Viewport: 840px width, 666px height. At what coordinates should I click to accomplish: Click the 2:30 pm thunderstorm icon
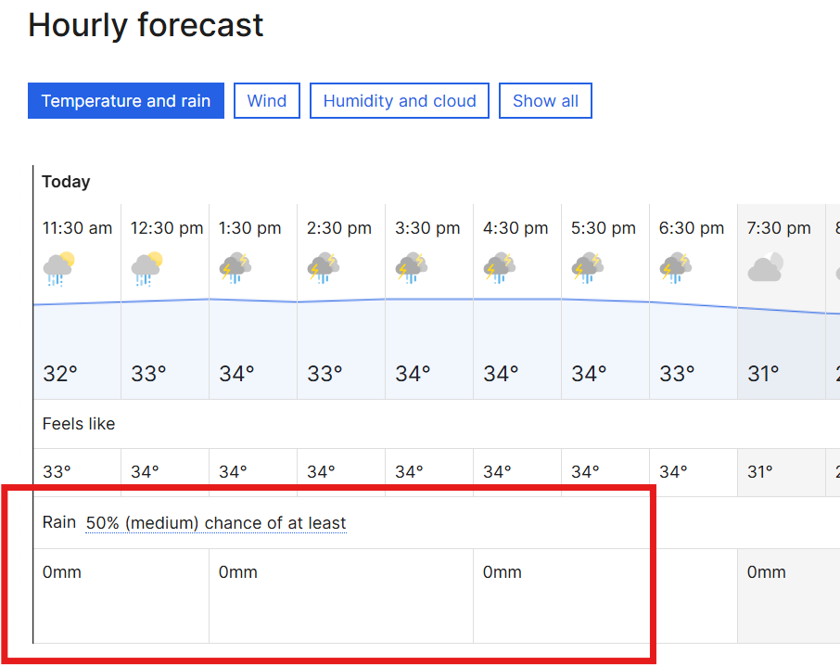coord(323,269)
